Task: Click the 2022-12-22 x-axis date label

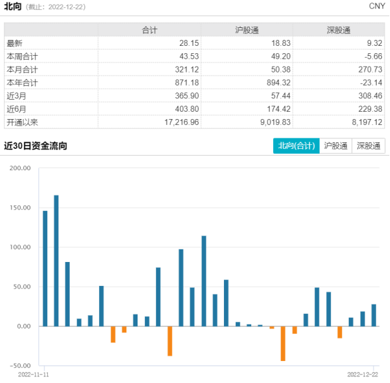Action: pyautogui.click(x=363, y=374)
